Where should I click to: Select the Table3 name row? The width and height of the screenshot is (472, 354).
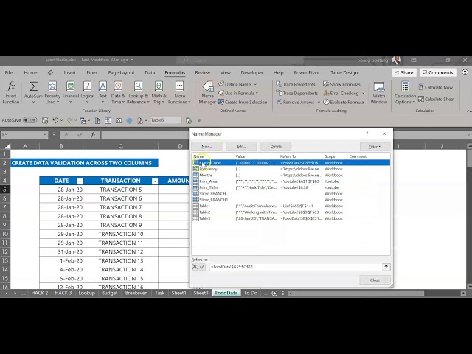pos(291,218)
